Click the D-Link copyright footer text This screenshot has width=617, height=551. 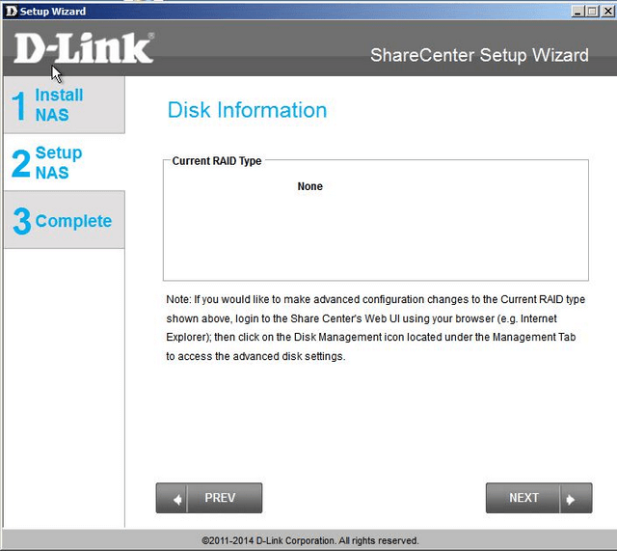(x=310, y=540)
